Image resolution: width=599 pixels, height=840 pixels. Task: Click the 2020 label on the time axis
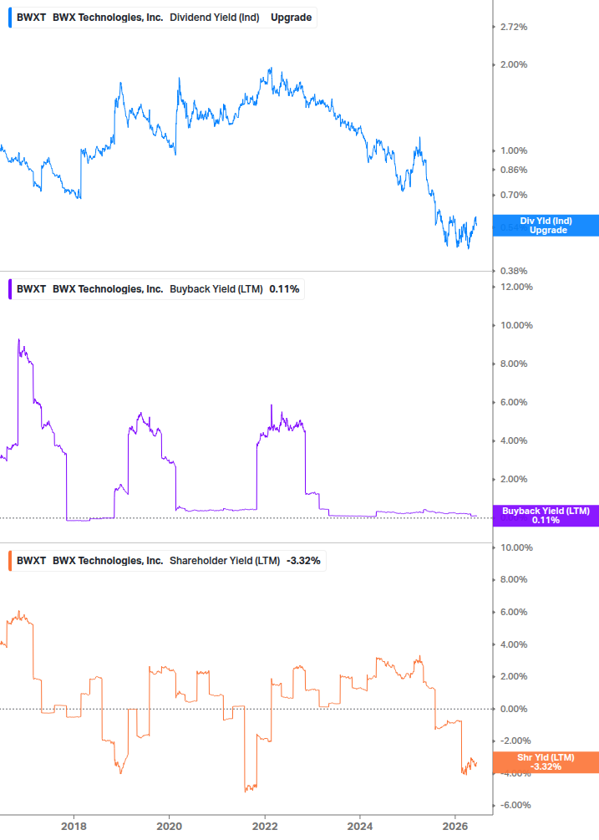169,826
